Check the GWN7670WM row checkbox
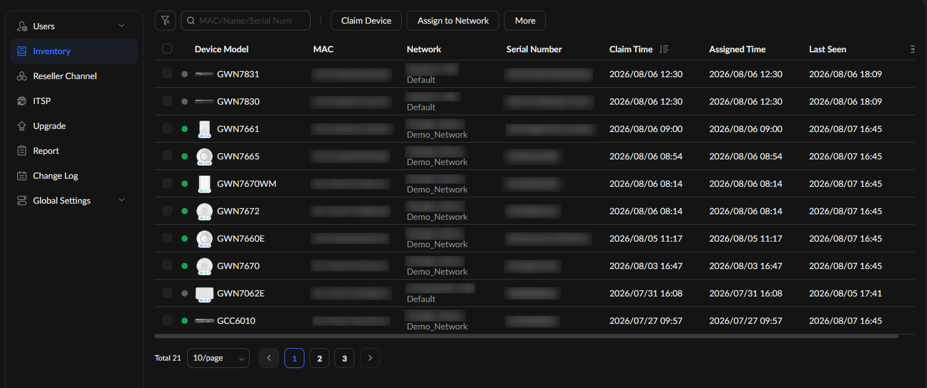The image size is (927, 388). coord(167,183)
